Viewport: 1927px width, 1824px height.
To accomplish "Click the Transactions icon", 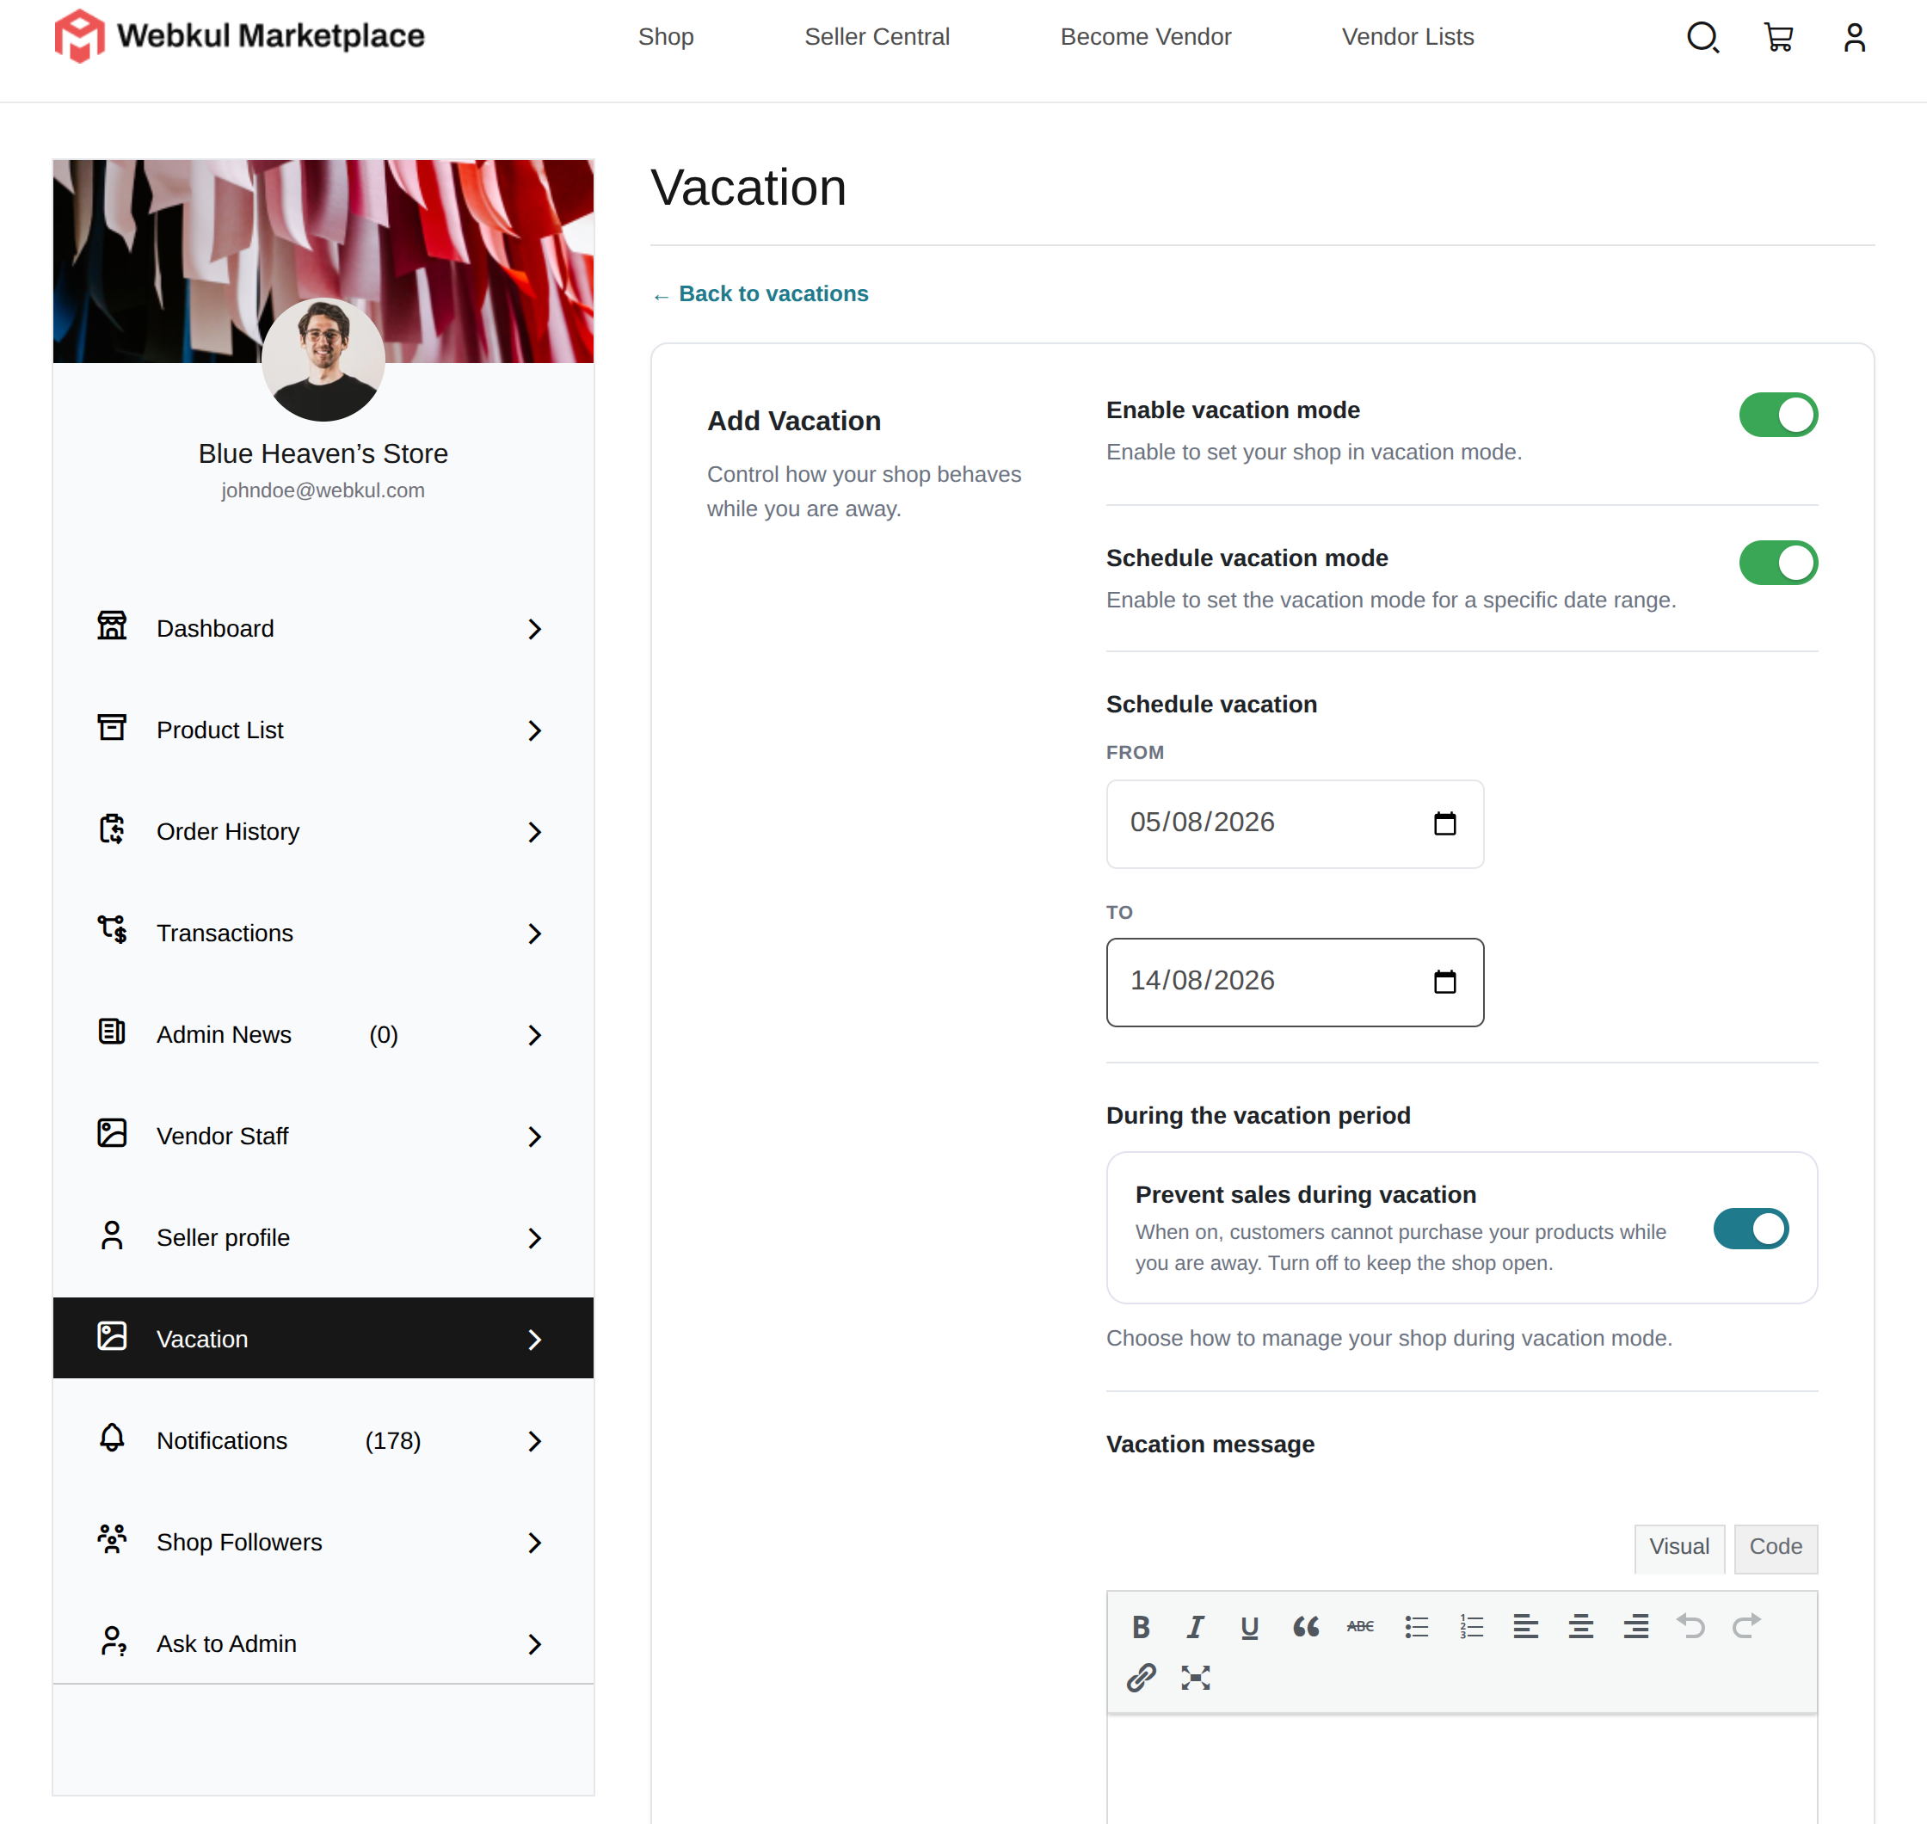I will coord(112,929).
